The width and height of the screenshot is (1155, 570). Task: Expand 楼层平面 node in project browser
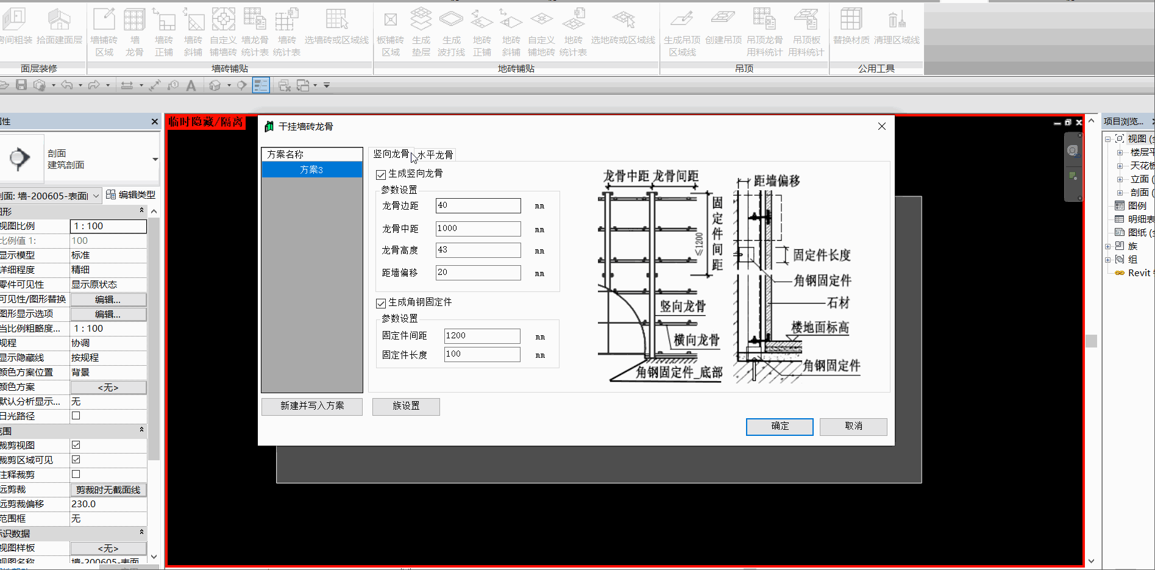[x=1120, y=152]
